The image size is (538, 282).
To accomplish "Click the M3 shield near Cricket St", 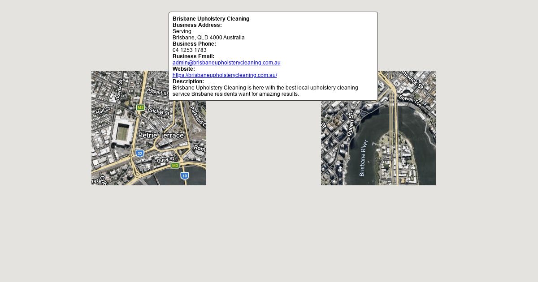I will [140, 107].
